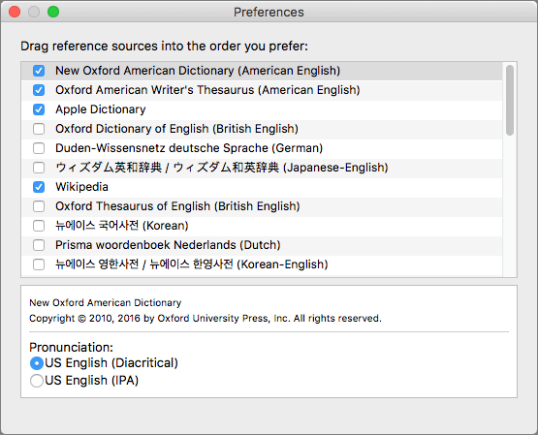
Task: Check the Korean-English dictionary box
Action: tap(39, 264)
